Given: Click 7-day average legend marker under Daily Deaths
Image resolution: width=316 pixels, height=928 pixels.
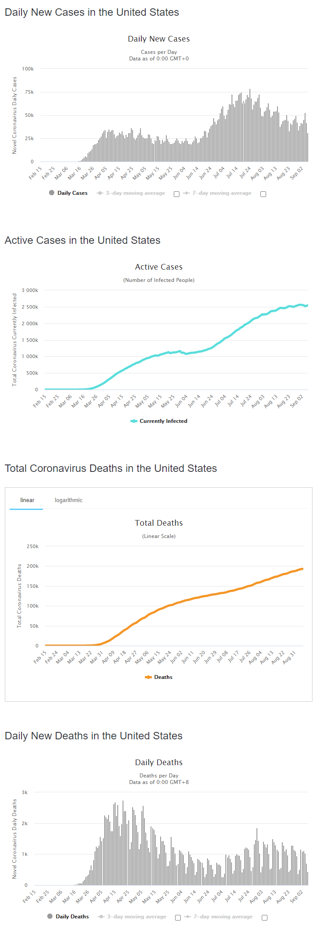Looking at the screenshot, I should tap(188, 917).
